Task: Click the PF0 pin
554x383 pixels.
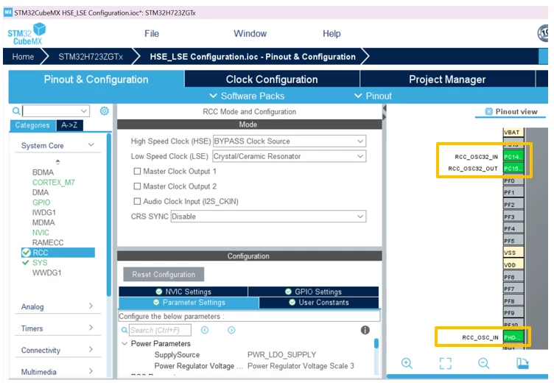Action: 513,181
